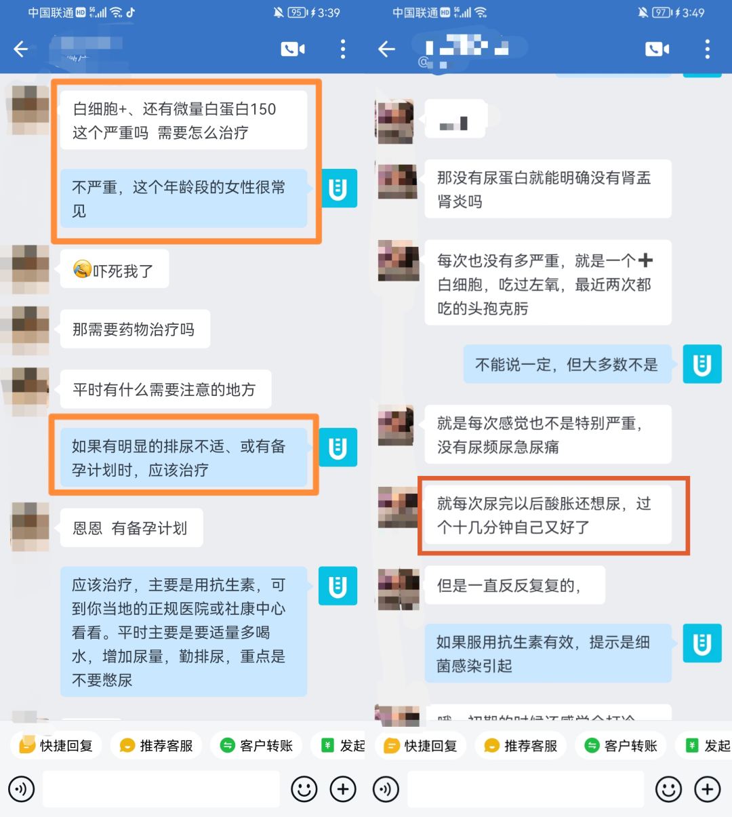Focus the message input field in left chat
This screenshot has width=732, height=817.
pyautogui.click(x=161, y=789)
